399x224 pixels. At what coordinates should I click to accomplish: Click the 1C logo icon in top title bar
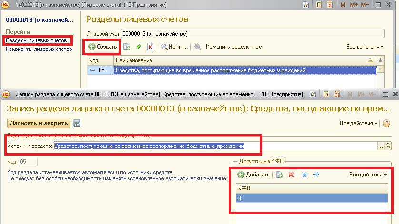(x=5, y=5)
